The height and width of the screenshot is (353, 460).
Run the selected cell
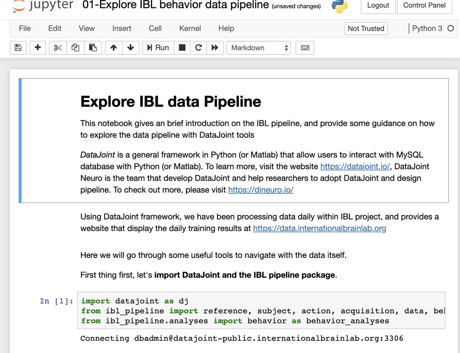pyautogui.click(x=158, y=48)
